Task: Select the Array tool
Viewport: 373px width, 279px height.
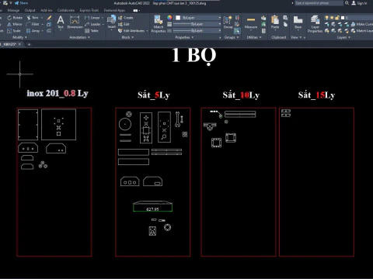Action: (33, 31)
